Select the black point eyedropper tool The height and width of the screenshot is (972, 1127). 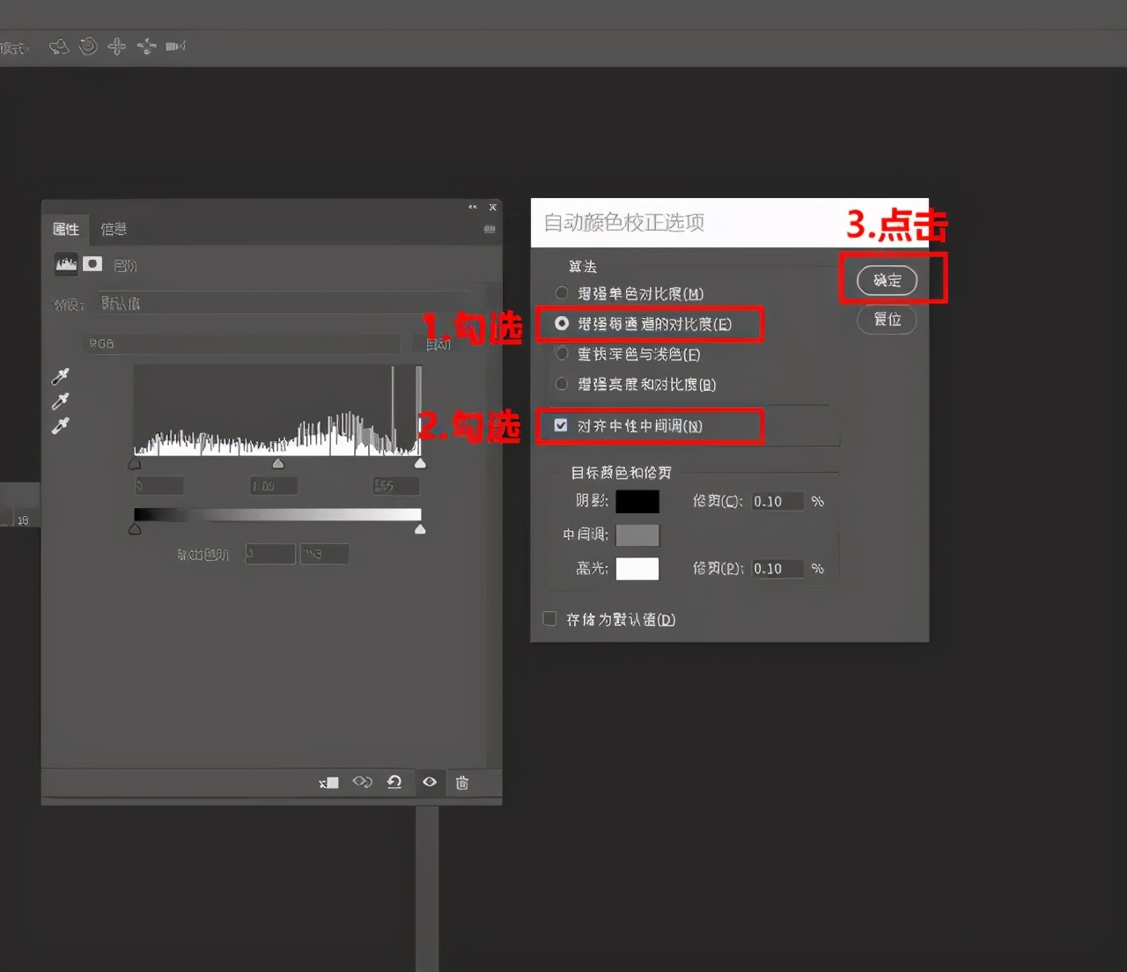(x=59, y=376)
